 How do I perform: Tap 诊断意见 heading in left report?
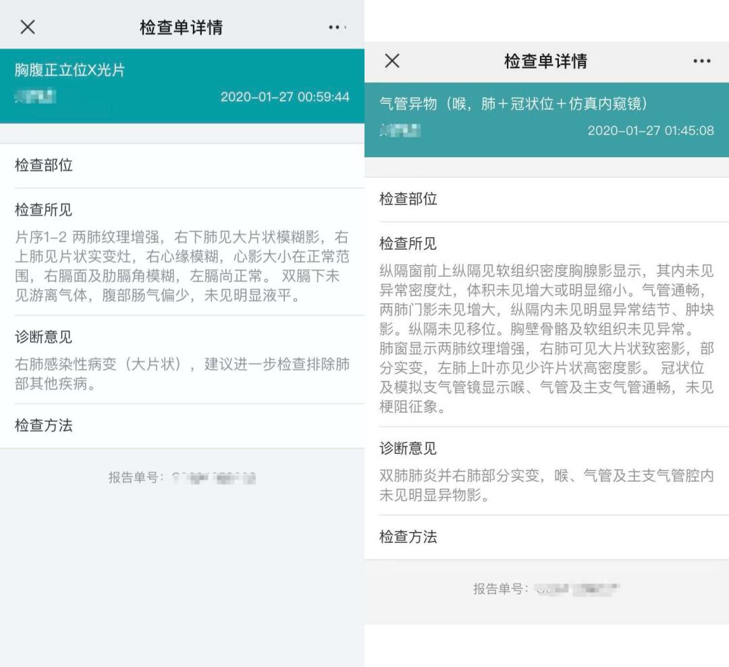click(x=44, y=337)
